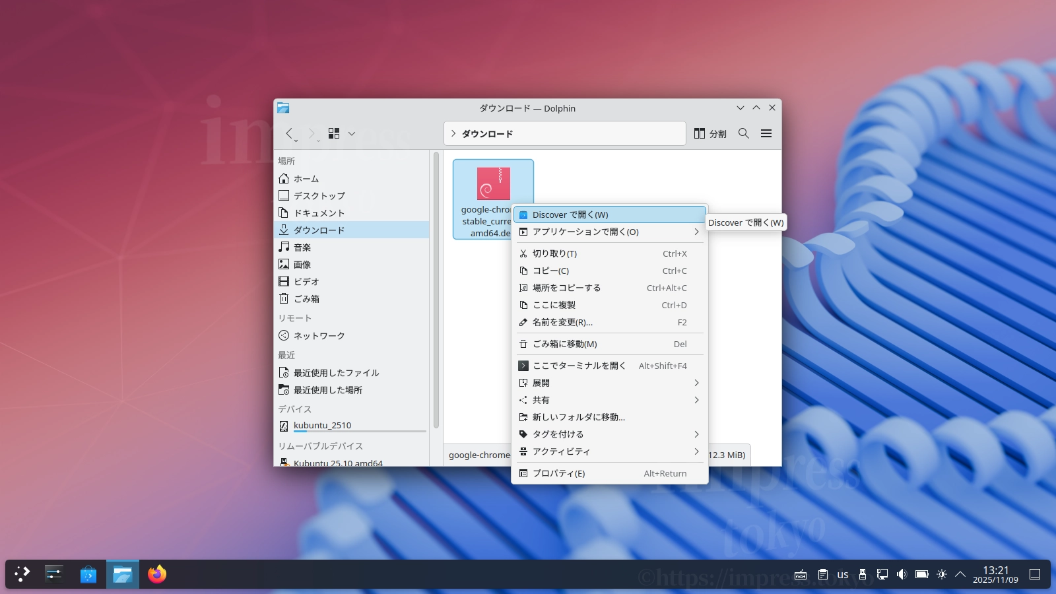Switch to icon view mode button
1056x594 pixels.
(x=334, y=133)
